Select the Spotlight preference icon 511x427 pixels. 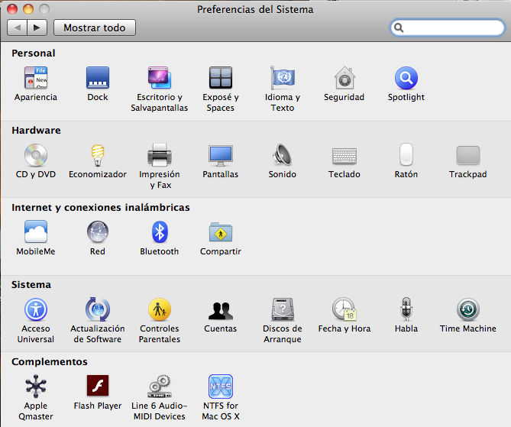point(406,79)
